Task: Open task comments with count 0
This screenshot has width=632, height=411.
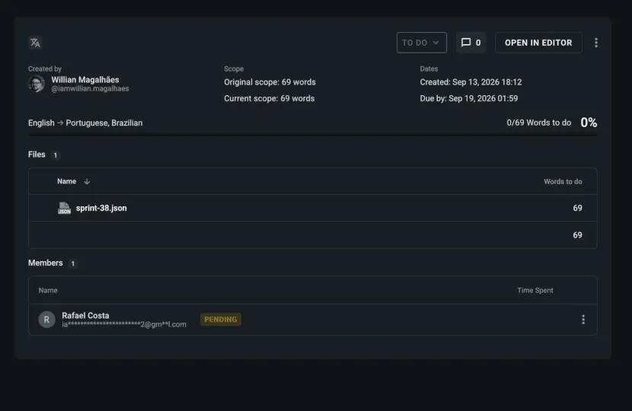Action: coord(471,43)
